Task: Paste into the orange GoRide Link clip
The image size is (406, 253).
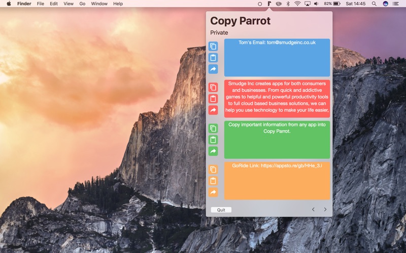Action: click(213, 181)
